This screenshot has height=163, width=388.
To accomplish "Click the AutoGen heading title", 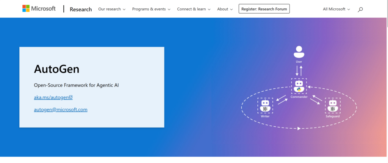I will coord(56,69).
